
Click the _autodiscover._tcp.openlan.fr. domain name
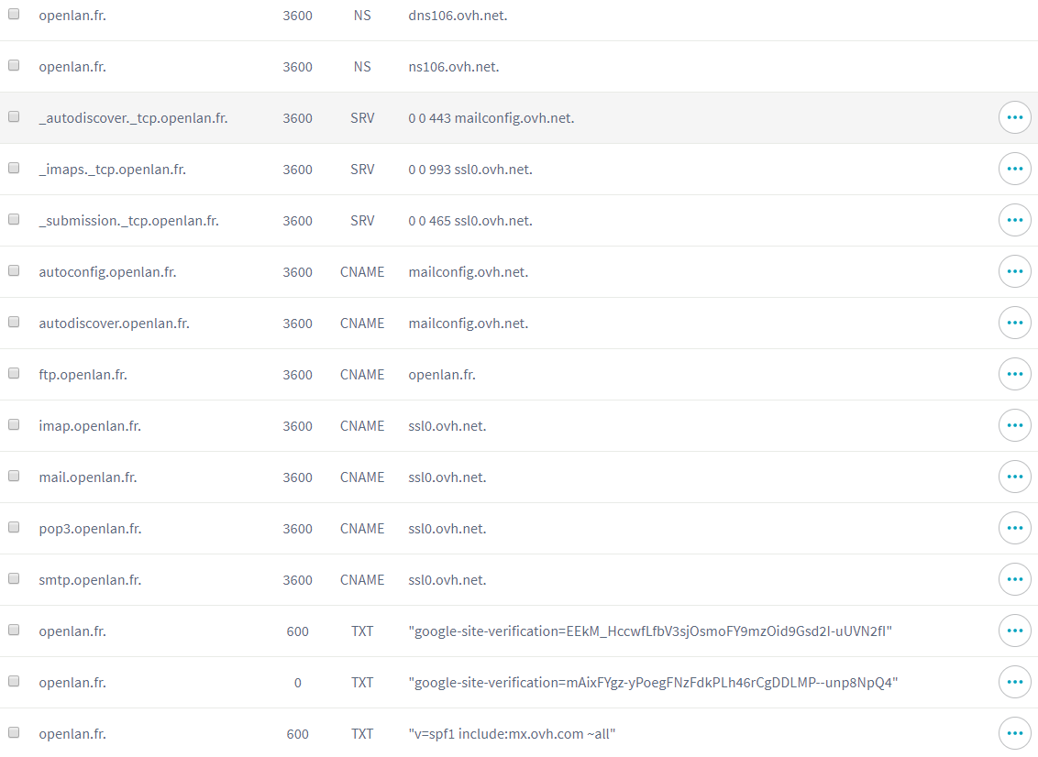pyautogui.click(x=133, y=118)
